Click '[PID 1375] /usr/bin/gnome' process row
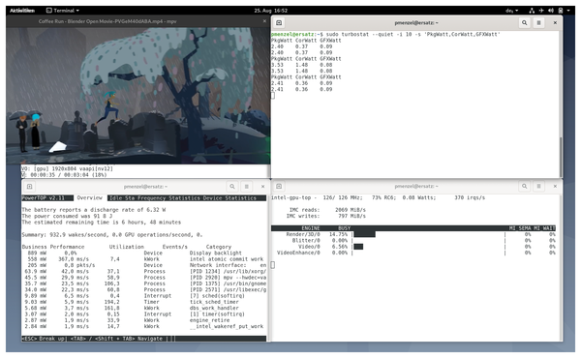This screenshot has height=358, width=581. click(143, 283)
